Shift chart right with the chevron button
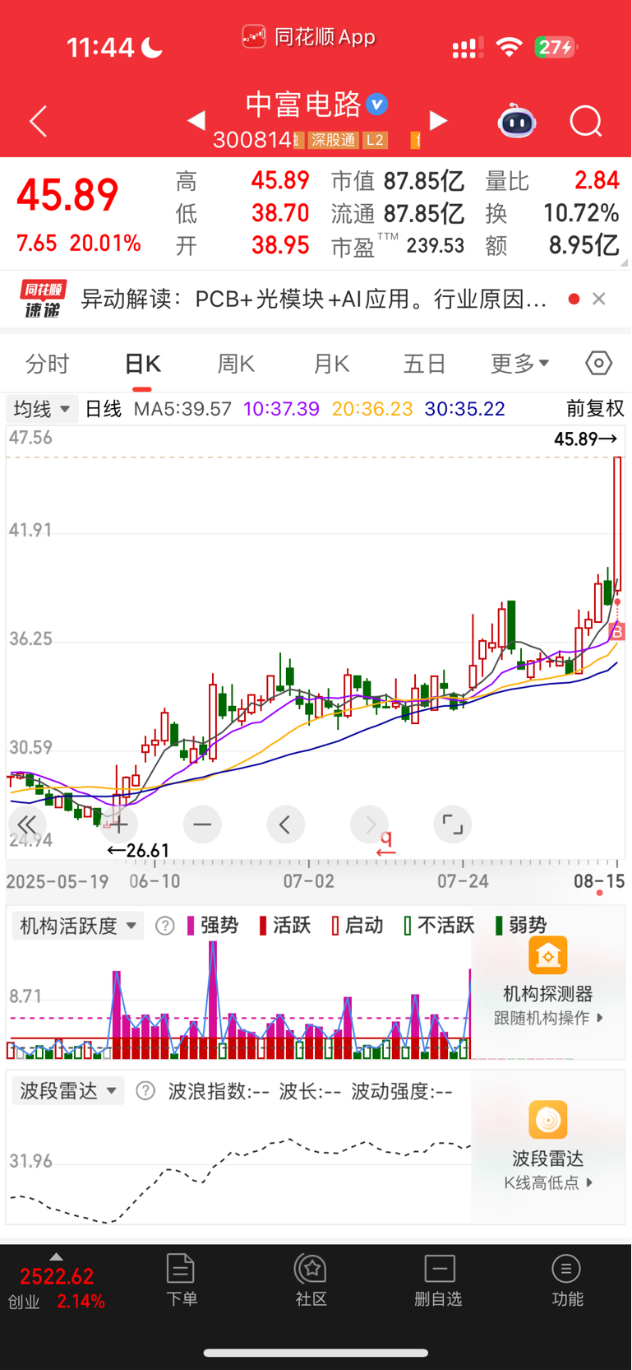Viewport: 632px width, 1370px height. (369, 824)
